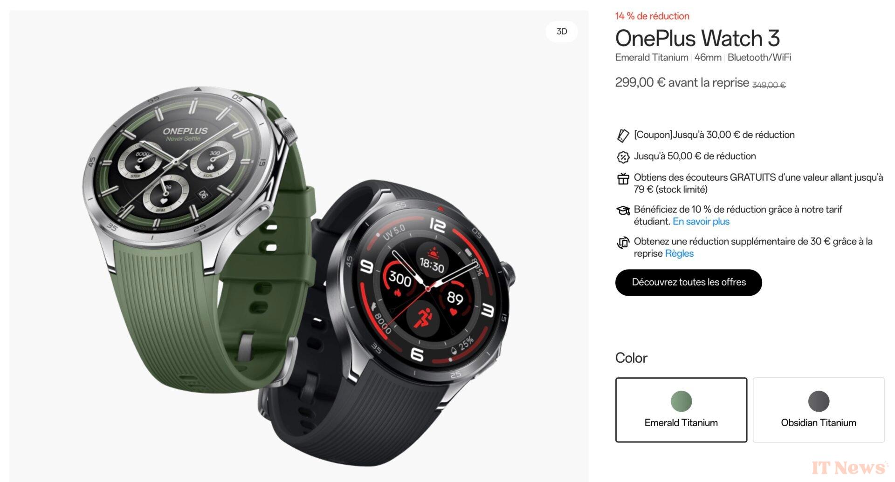
Task: Click the OnePlus Watch 3 title
Action: (697, 38)
